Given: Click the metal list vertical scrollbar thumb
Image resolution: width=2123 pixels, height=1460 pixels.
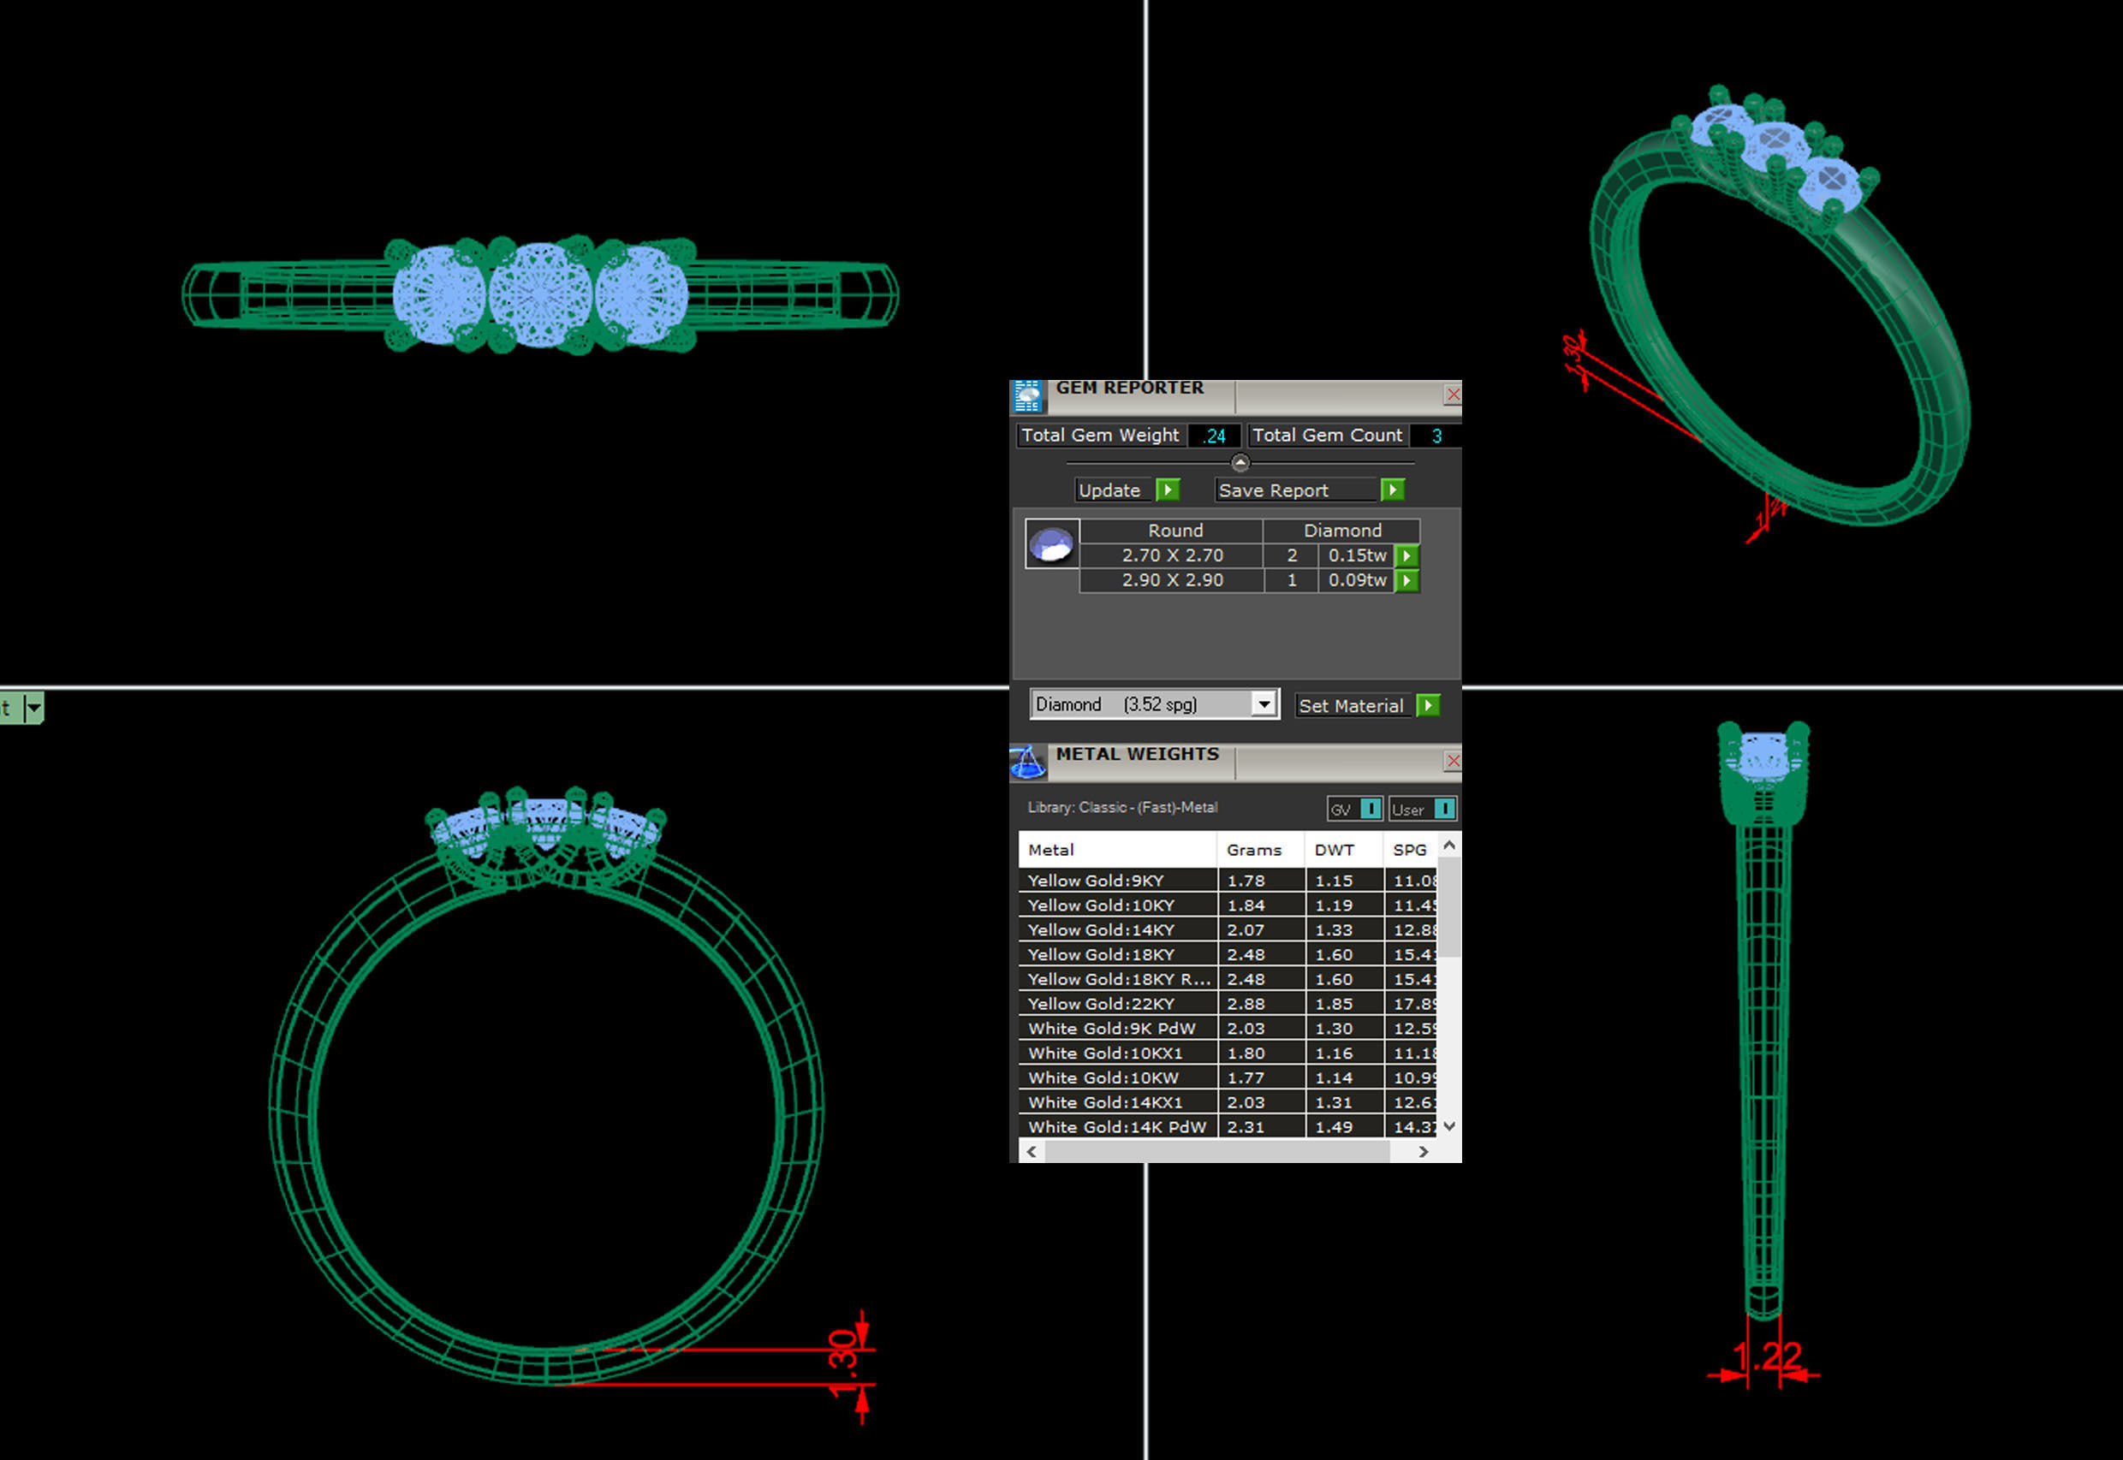Looking at the screenshot, I should click(1448, 905).
